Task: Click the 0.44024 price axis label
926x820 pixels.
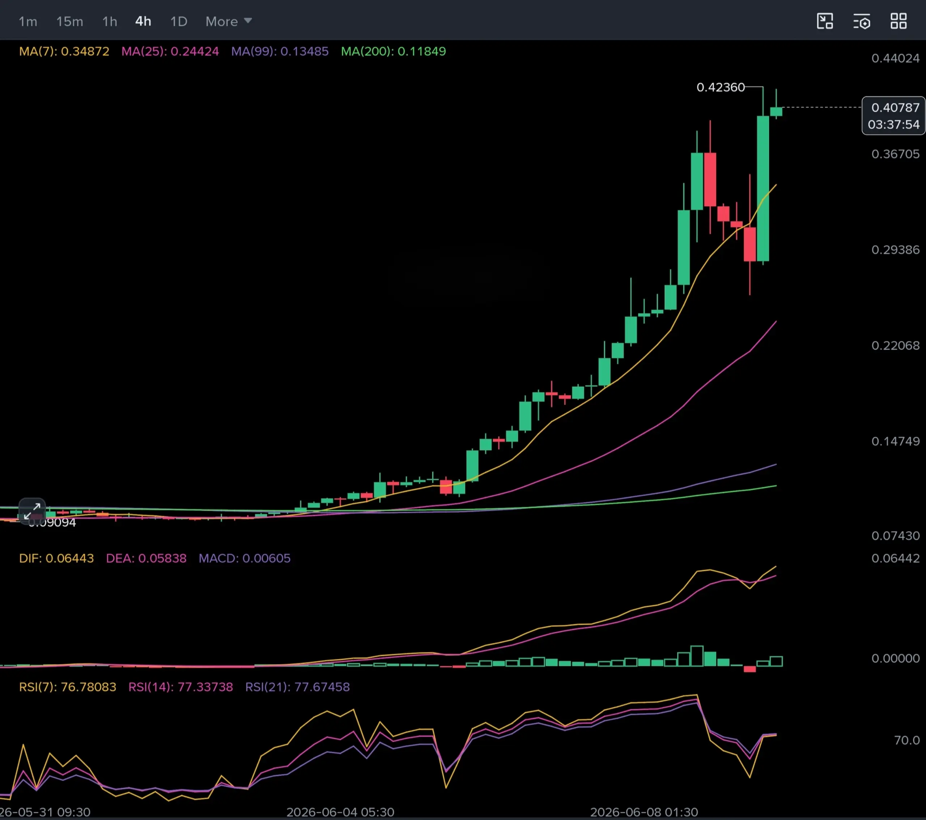Action: (x=895, y=58)
